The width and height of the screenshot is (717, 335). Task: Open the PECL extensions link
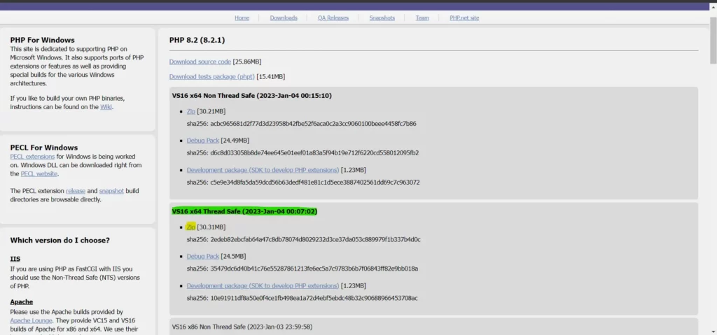coord(32,156)
